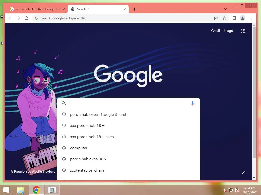Click the scrollbar up arrow
261x195 pixels.
[254, 25]
